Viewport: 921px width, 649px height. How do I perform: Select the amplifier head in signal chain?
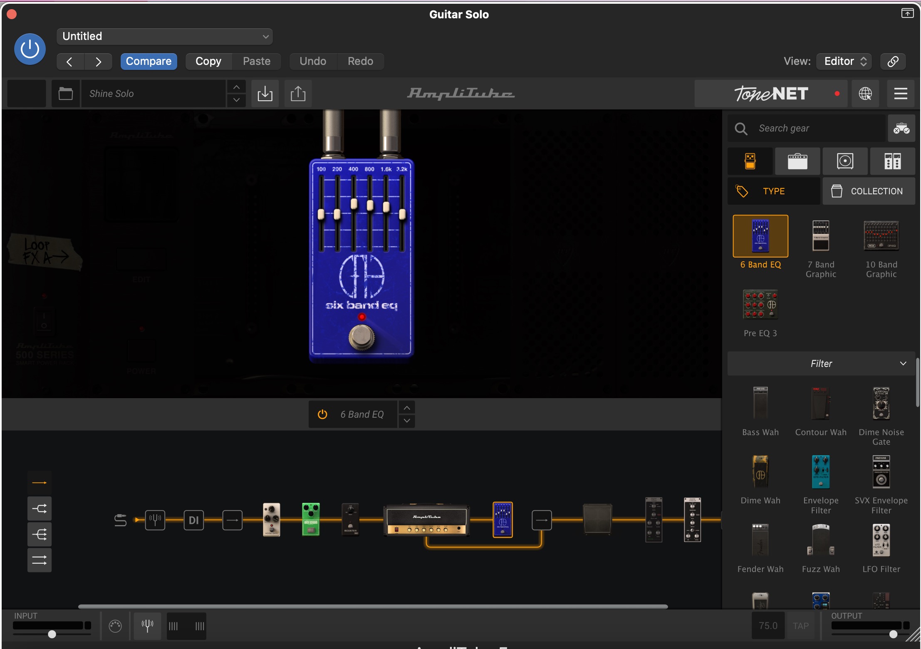(x=427, y=520)
